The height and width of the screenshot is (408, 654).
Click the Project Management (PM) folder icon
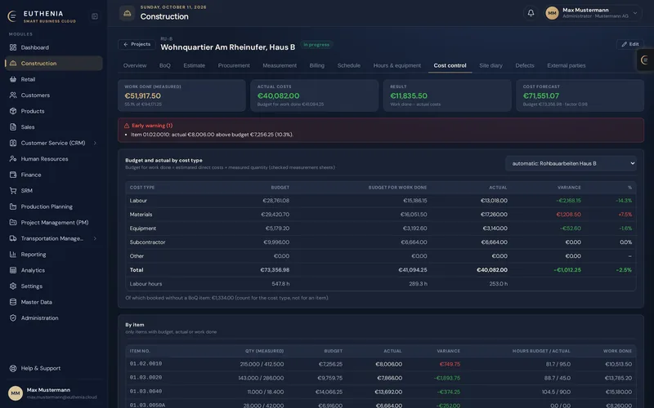13,222
